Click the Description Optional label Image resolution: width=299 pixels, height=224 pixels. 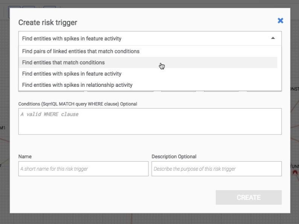click(x=174, y=156)
